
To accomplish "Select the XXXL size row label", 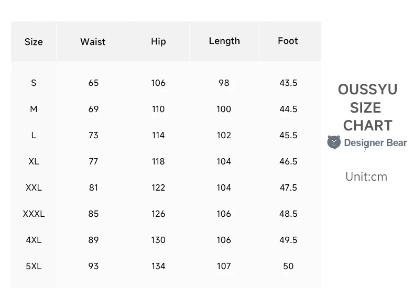I will click(x=34, y=214).
